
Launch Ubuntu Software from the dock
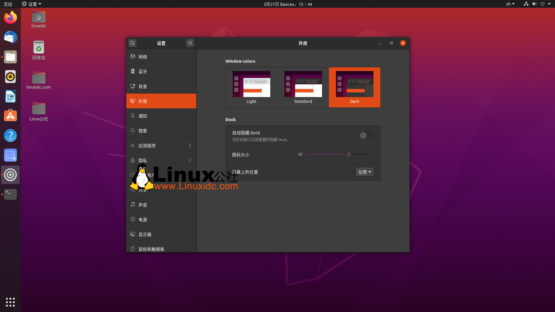pyautogui.click(x=10, y=116)
